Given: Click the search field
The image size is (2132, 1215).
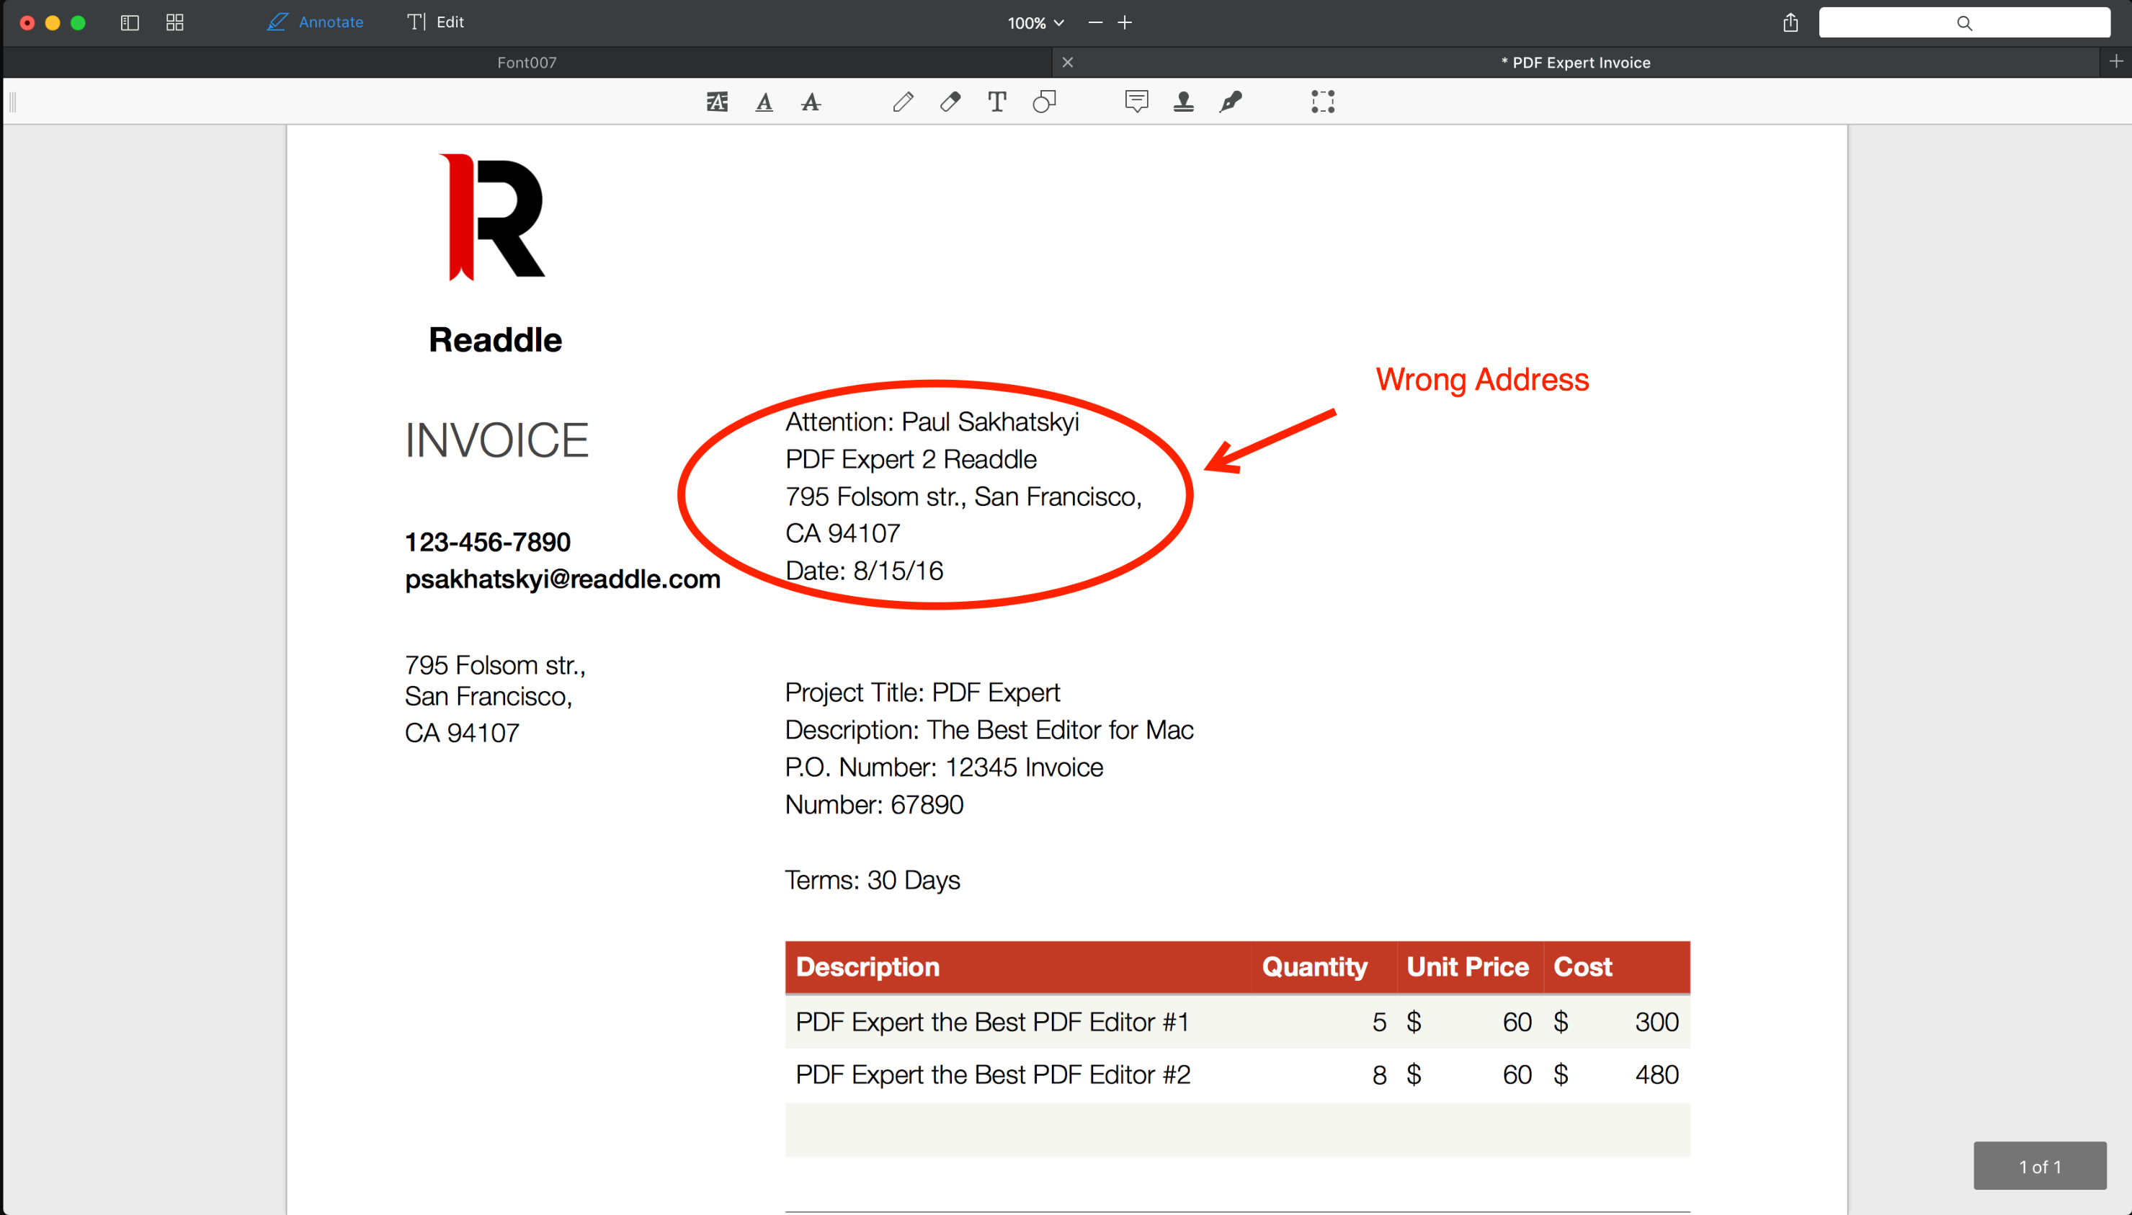Looking at the screenshot, I should coord(1964,22).
